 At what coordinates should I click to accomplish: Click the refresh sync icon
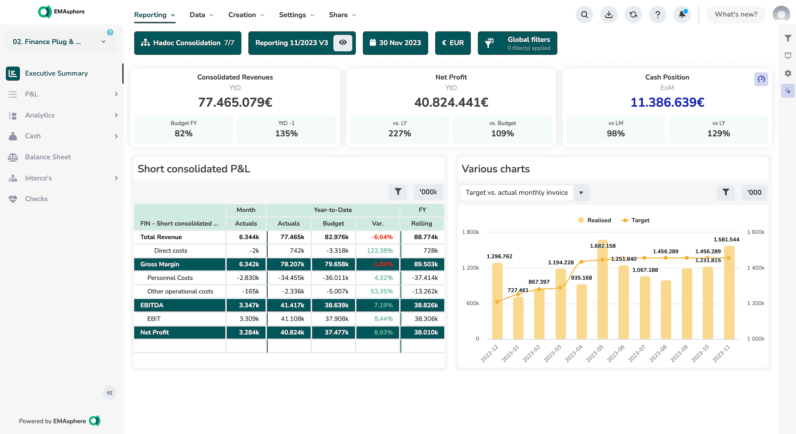pyautogui.click(x=633, y=14)
